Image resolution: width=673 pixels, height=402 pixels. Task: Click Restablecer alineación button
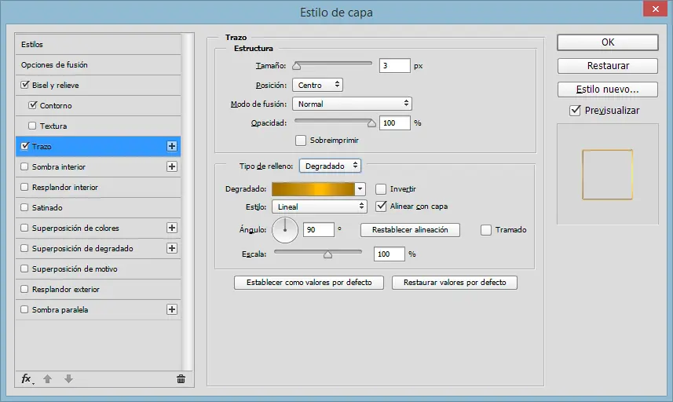click(x=410, y=230)
